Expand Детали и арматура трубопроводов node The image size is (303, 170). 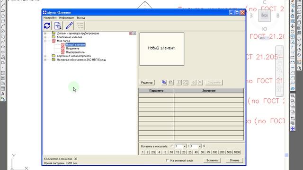pyautogui.click(x=45, y=34)
